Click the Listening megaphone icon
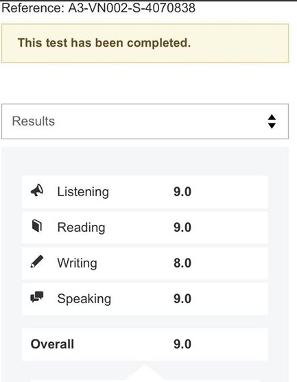Viewport: 297px width, 382px height. tap(37, 190)
